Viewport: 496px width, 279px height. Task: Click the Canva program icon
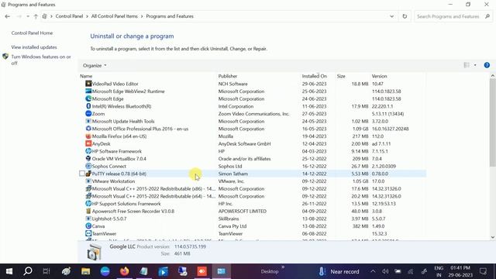tap(88, 226)
